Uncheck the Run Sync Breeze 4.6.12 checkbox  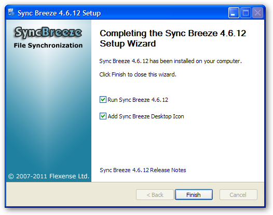click(103, 100)
